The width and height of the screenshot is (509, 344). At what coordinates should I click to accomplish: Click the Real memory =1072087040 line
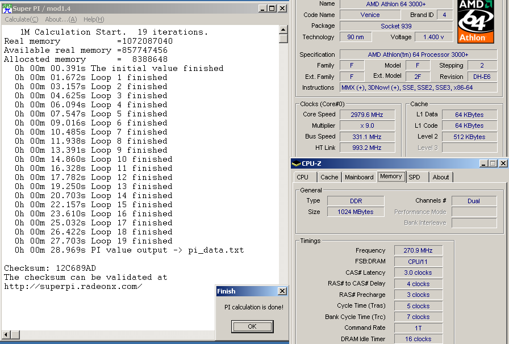click(x=88, y=41)
